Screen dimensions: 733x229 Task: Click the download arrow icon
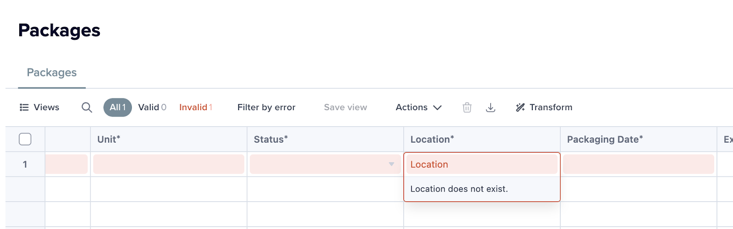pyautogui.click(x=490, y=107)
